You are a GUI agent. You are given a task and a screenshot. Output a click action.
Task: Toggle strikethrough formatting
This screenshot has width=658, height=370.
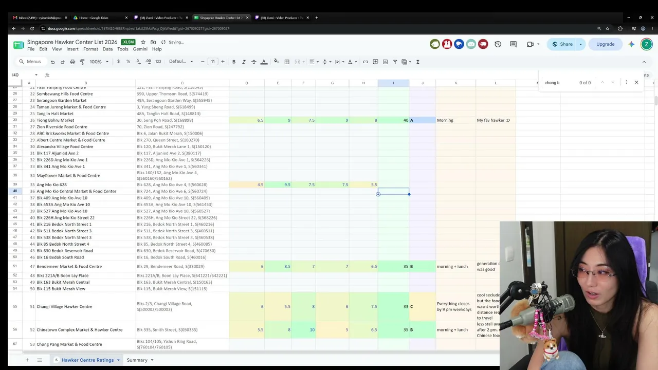click(253, 62)
